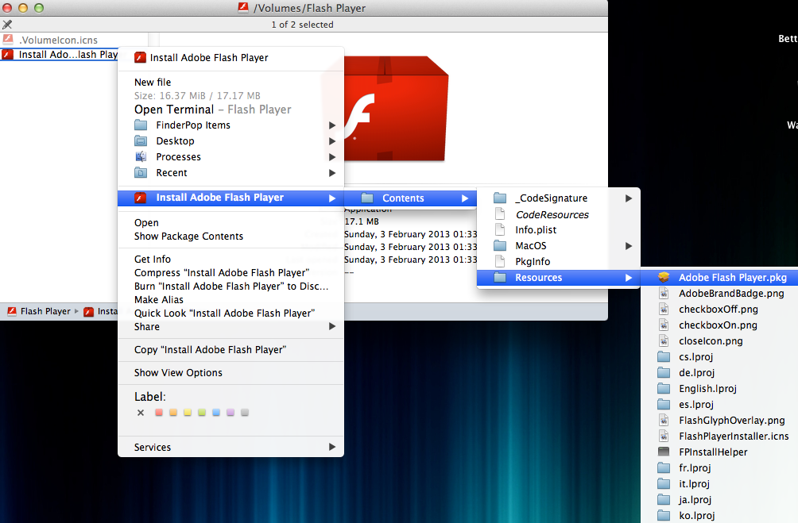This screenshot has height=523, width=798.
Task: Click the de.lproj folder icon
Action: click(x=664, y=372)
